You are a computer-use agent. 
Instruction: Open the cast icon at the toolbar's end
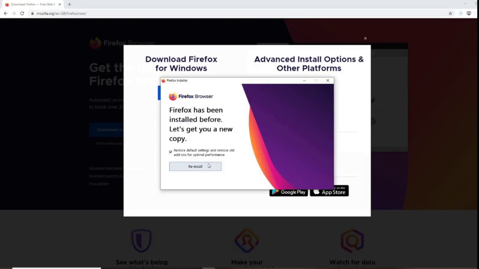(x=469, y=13)
